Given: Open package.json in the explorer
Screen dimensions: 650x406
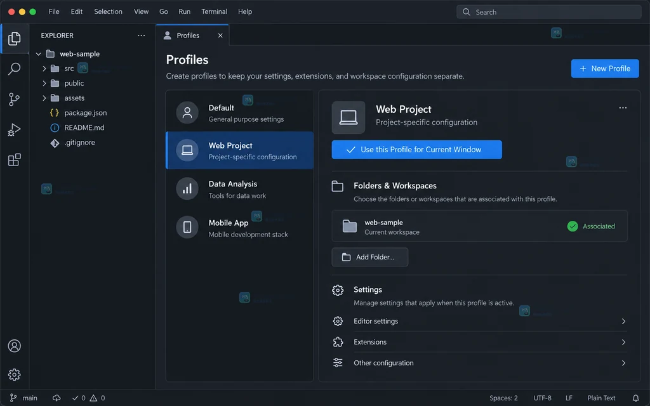Looking at the screenshot, I should (86, 113).
